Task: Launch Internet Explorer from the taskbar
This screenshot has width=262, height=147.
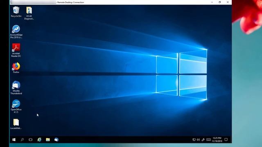Action: 39,140
